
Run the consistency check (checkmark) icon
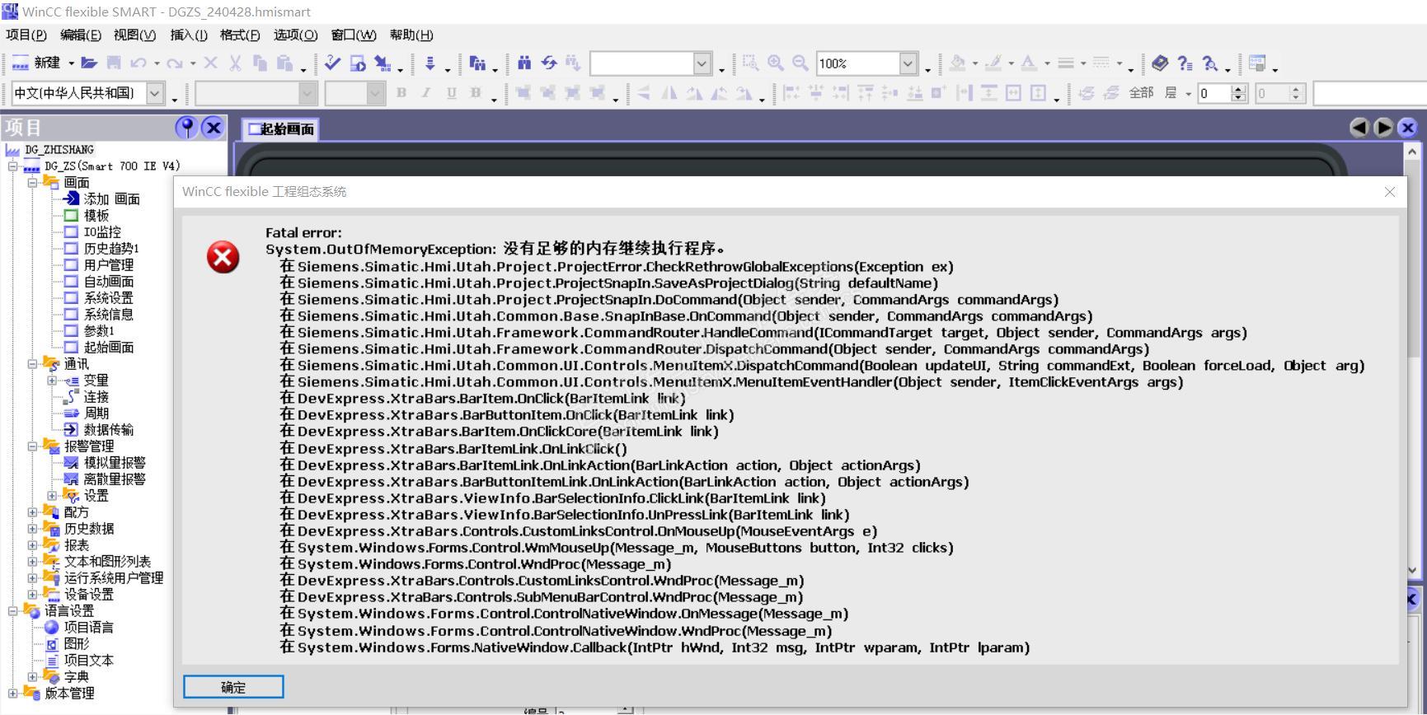[332, 63]
